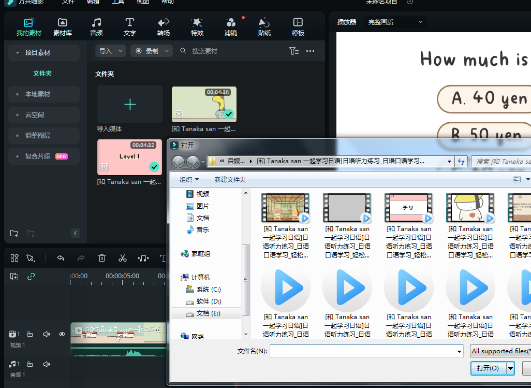Screen dimensions: 531x388
Task: Select the Level 1 clip thumbnail
Action: click(x=129, y=157)
